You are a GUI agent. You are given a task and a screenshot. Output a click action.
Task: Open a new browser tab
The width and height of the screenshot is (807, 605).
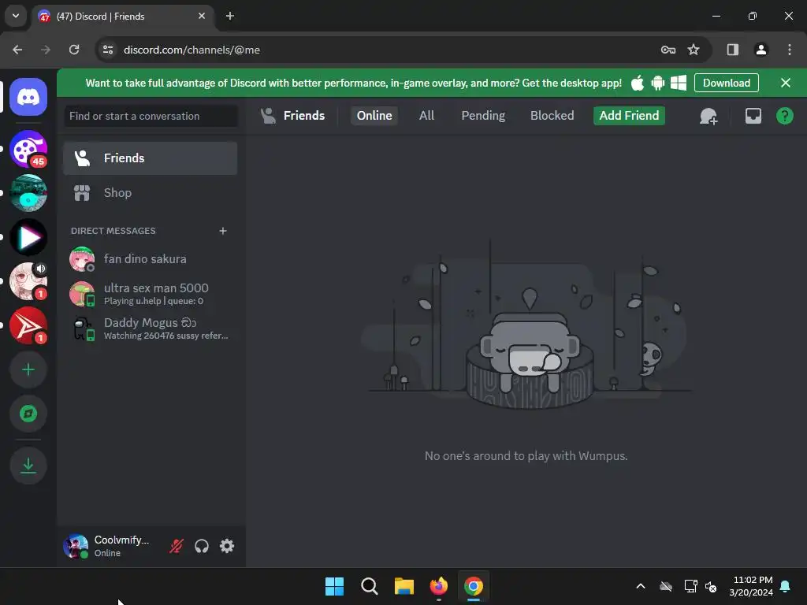[230, 16]
